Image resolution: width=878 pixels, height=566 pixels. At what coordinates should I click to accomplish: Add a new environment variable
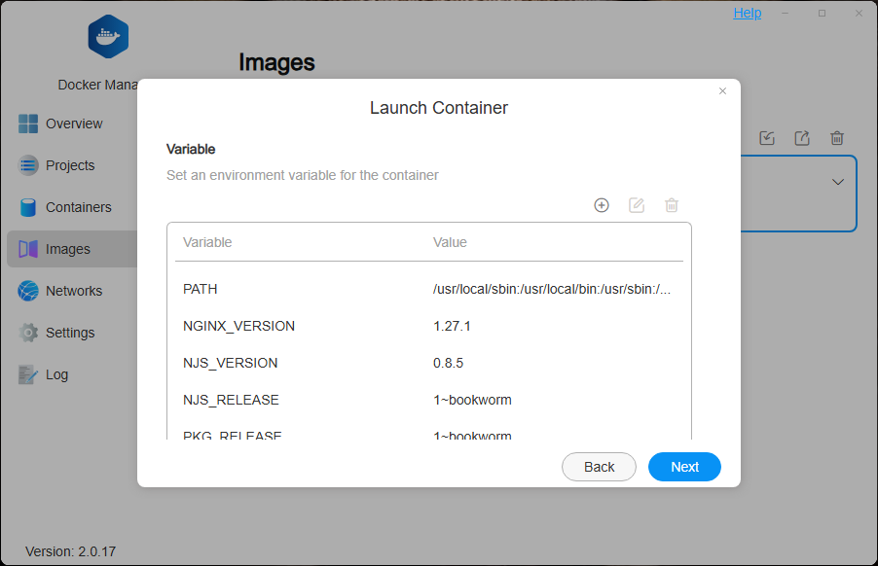(x=602, y=205)
